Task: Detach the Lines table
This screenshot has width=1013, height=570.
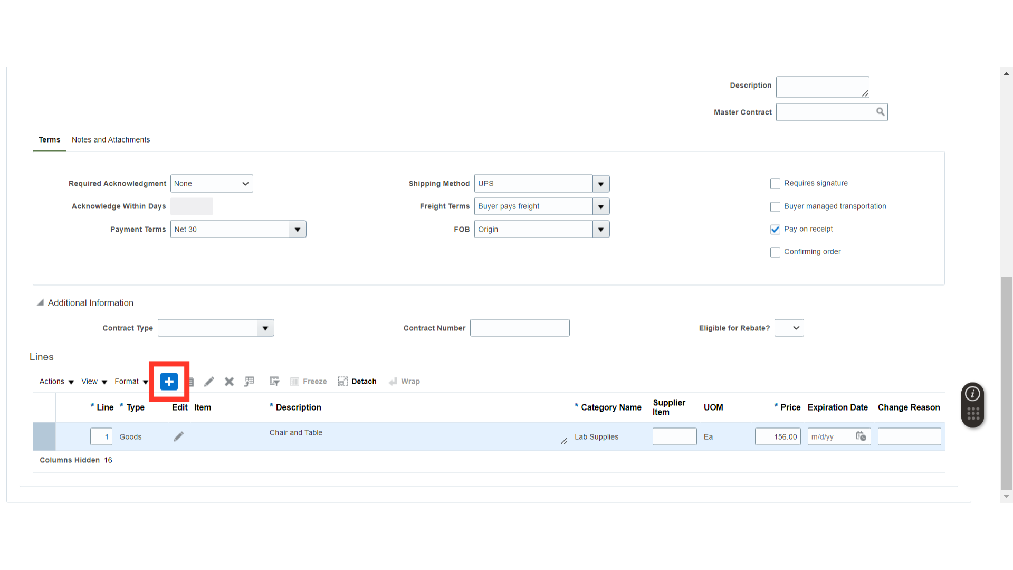Action: click(x=357, y=382)
